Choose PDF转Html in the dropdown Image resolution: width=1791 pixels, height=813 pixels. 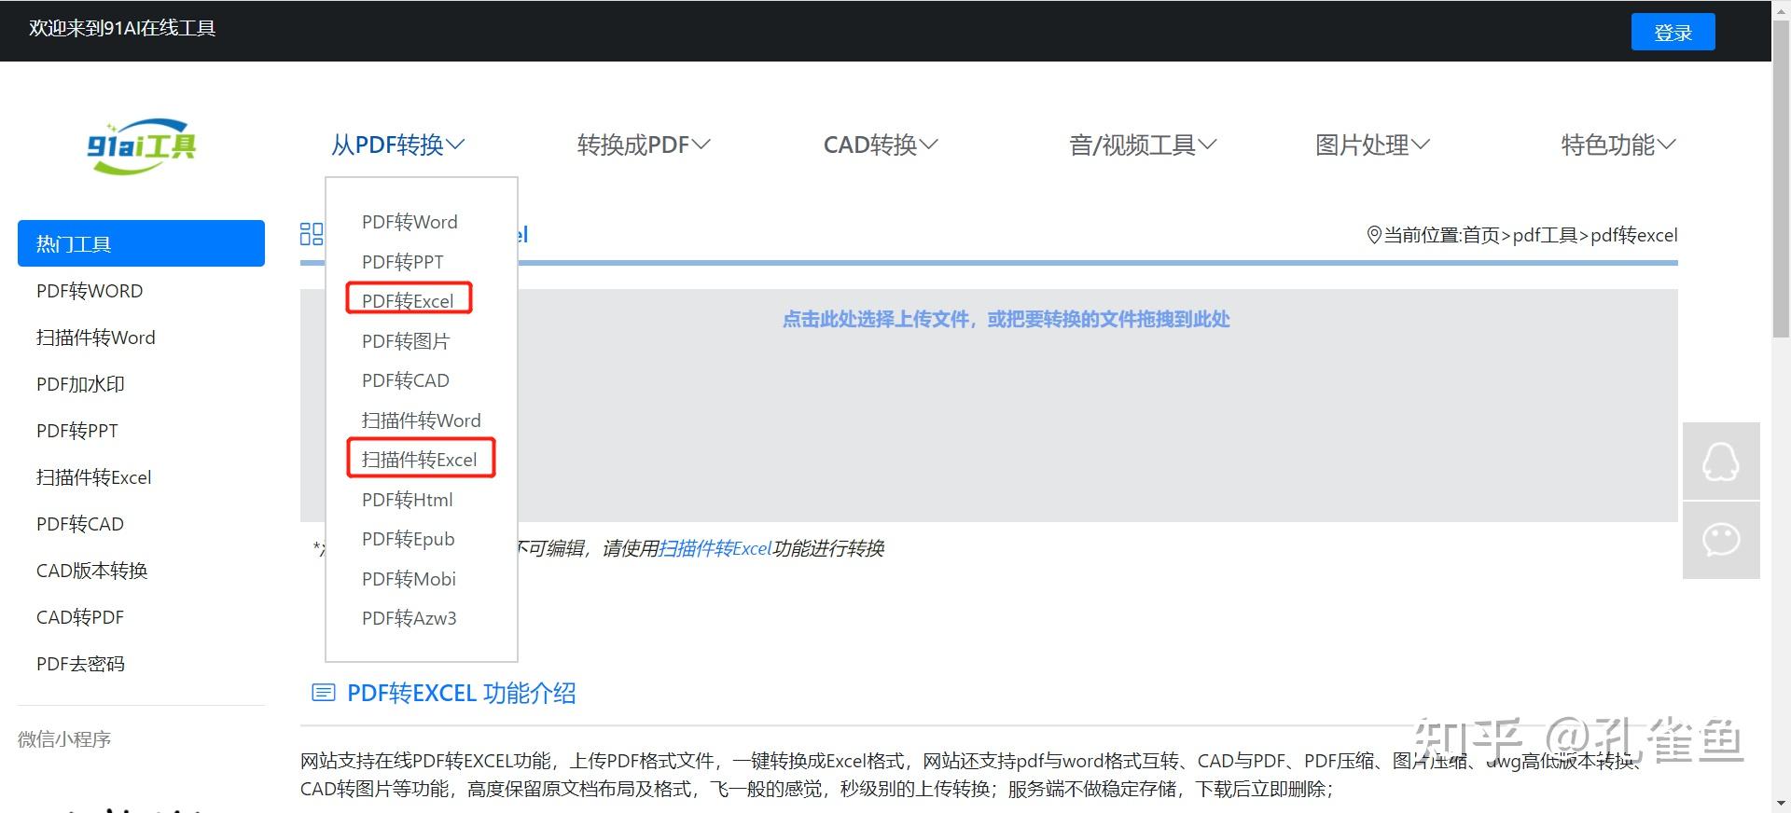pyautogui.click(x=408, y=500)
